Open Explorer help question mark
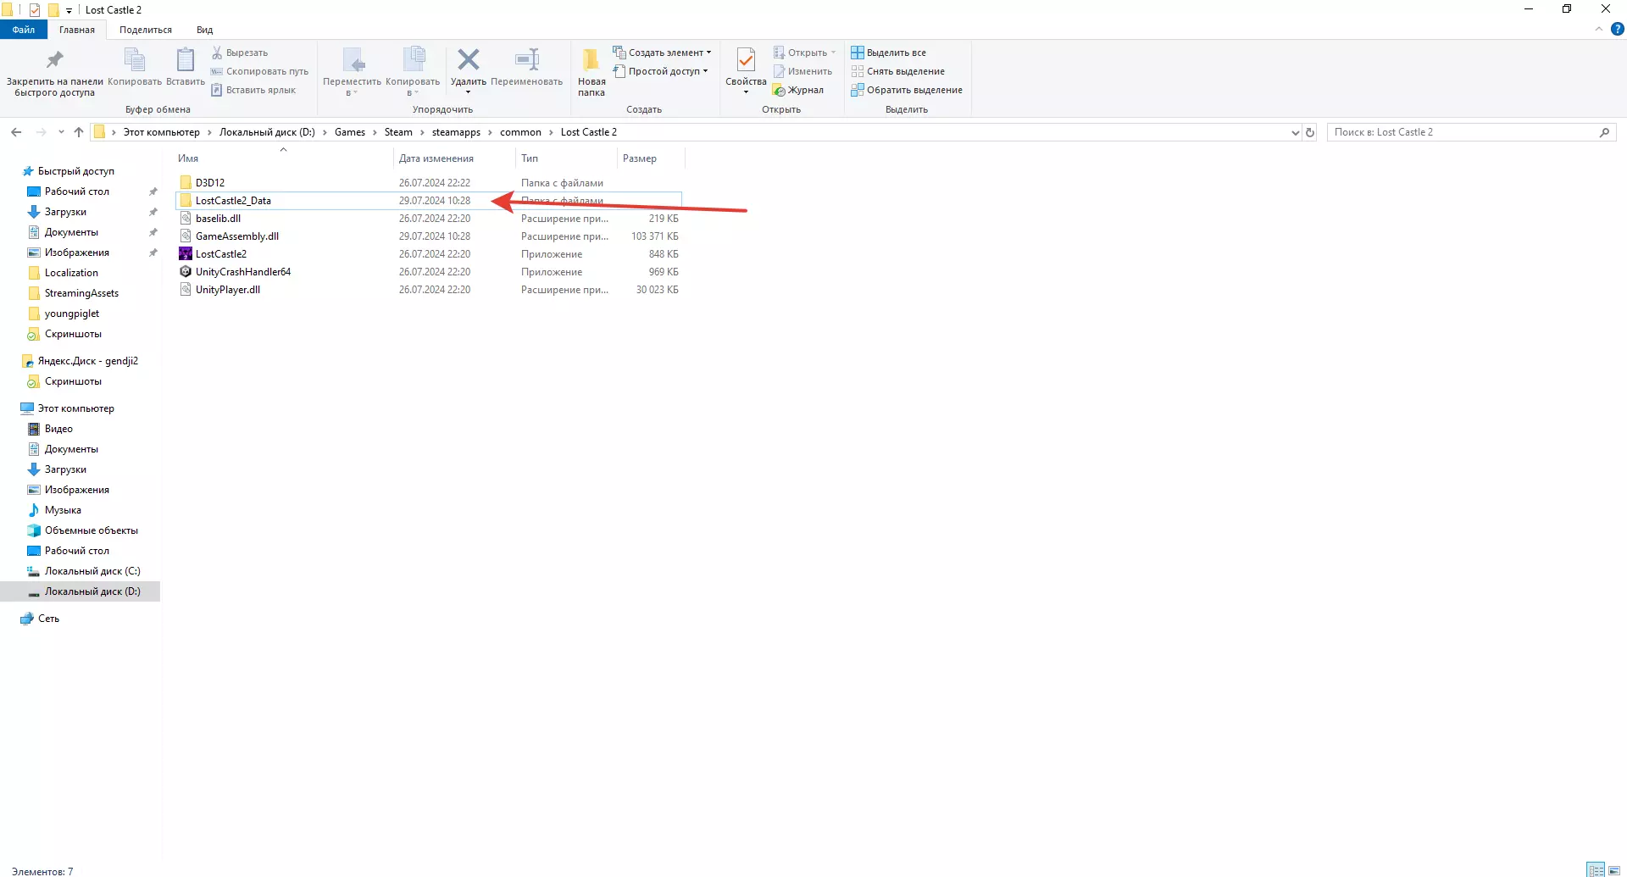The image size is (1627, 877). point(1617,29)
